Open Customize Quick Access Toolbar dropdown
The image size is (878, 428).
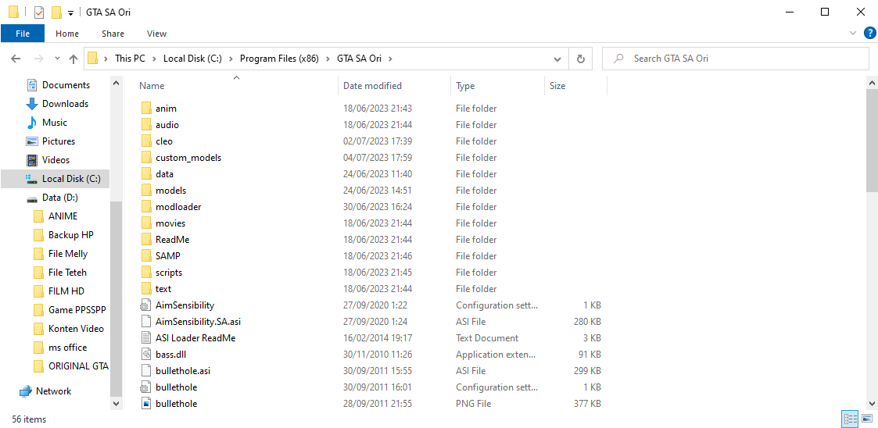click(70, 12)
